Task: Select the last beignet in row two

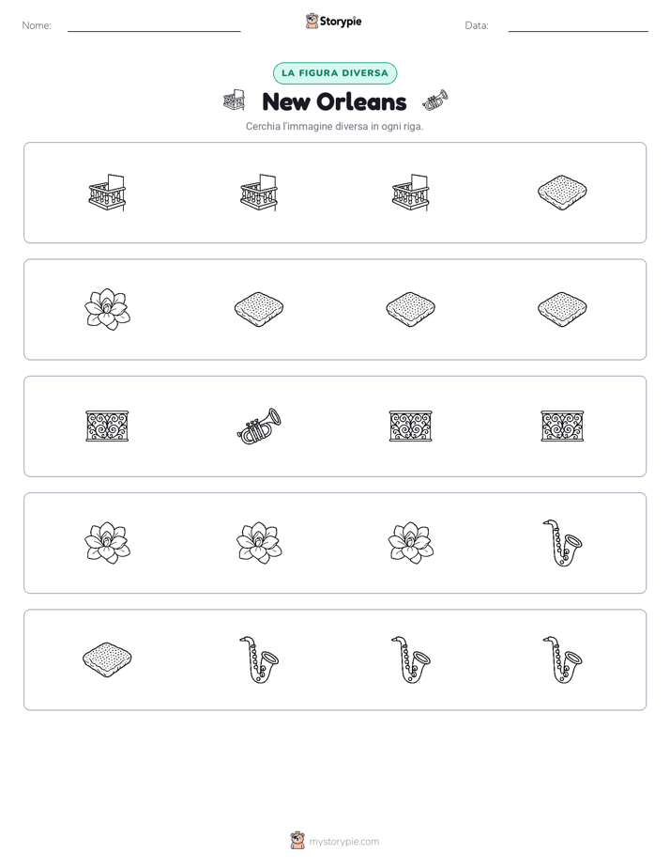Action: tap(562, 309)
